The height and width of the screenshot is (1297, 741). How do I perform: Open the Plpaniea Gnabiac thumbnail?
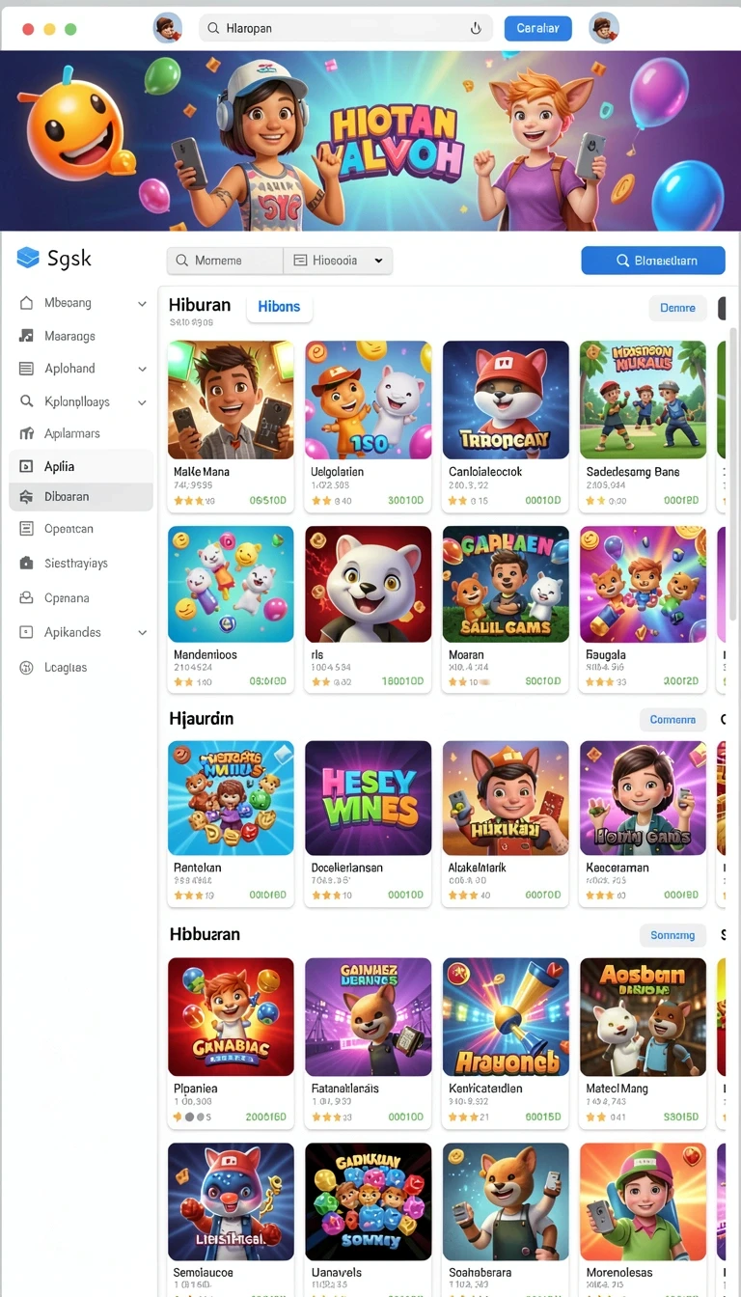pyautogui.click(x=231, y=1017)
